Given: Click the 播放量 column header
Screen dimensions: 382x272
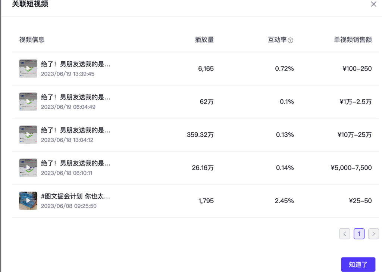Looking at the screenshot, I should 204,40.
